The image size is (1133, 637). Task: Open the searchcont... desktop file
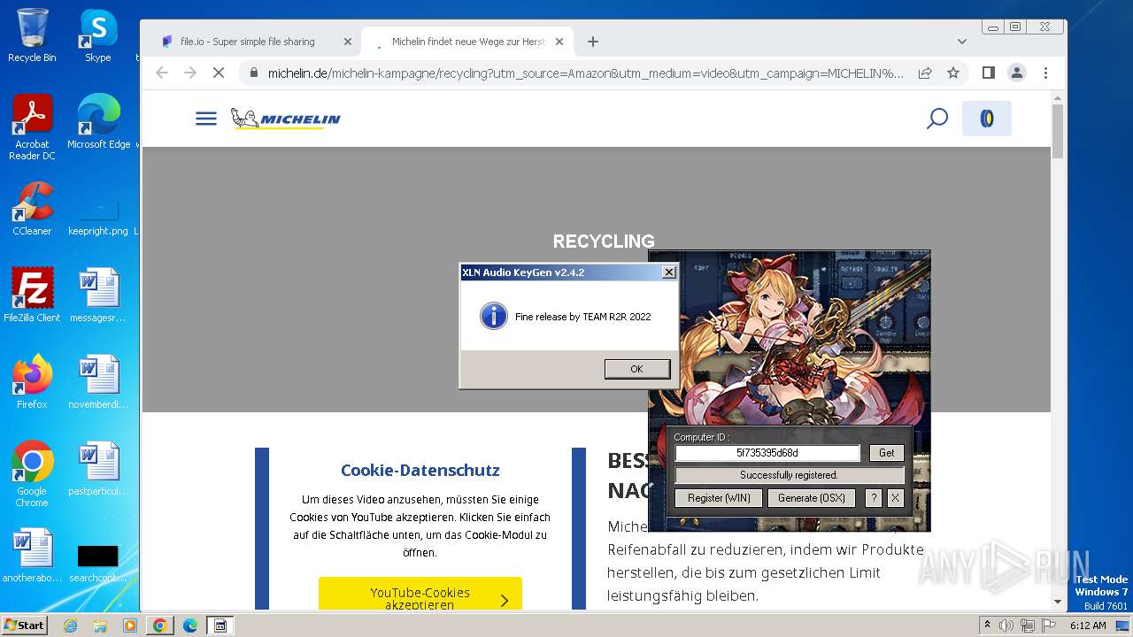(98, 563)
